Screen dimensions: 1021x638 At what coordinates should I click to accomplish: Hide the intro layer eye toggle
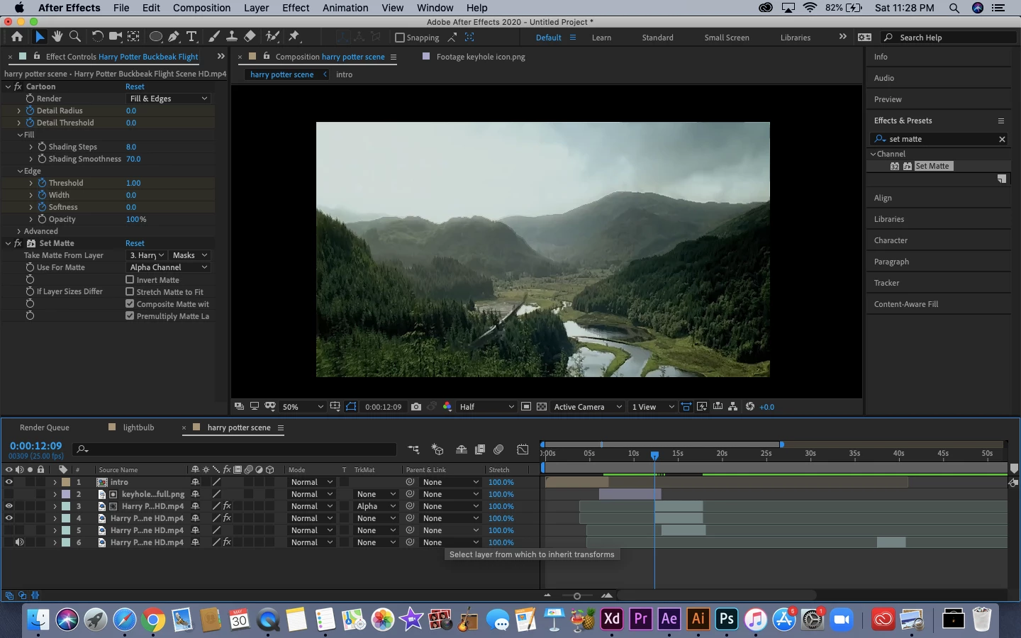[x=9, y=482]
